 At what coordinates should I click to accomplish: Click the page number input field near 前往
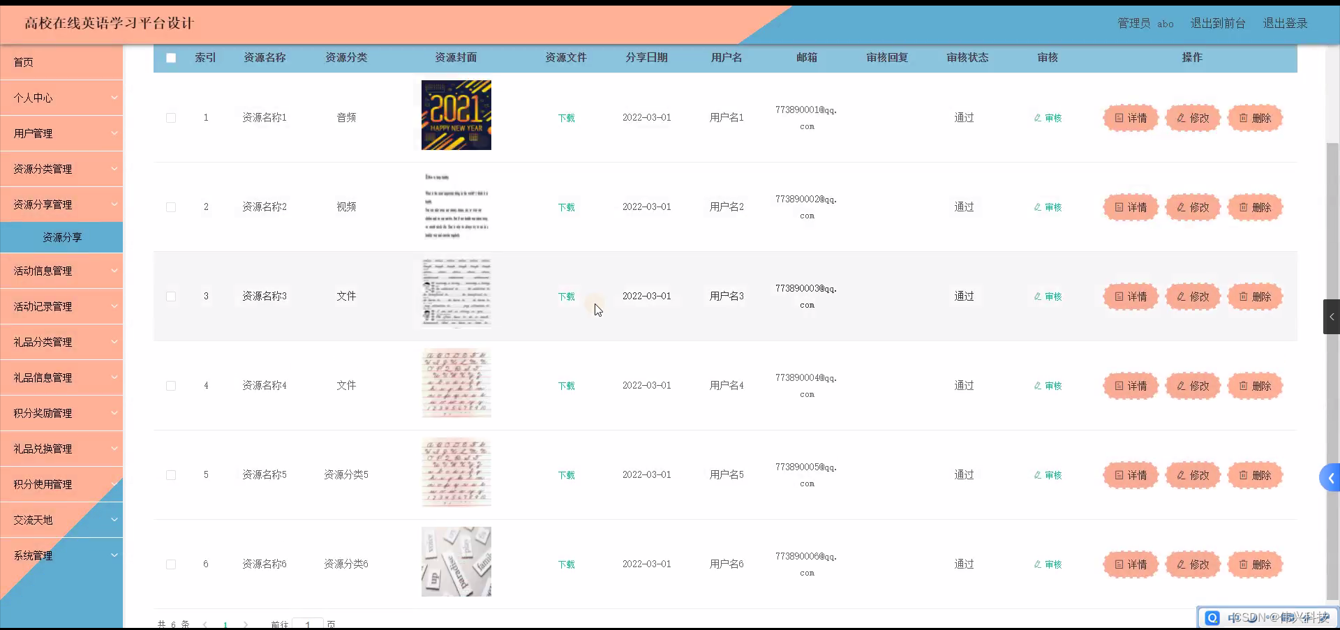[x=308, y=624]
